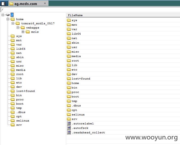The image size is (180, 145).
Task: Collapse the webapps tree node
Action: 18,27
